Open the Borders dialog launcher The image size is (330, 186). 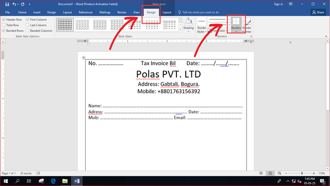click(x=251, y=37)
